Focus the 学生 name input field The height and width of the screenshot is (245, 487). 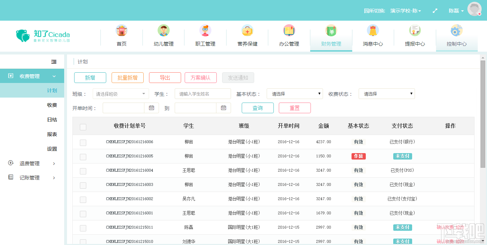tap(203, 94)
